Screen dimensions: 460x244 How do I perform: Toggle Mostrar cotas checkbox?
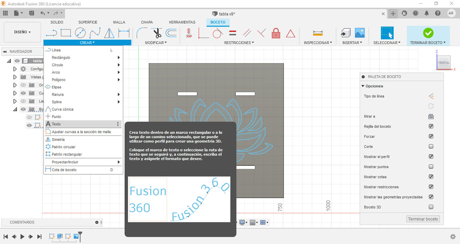(431, 177)
